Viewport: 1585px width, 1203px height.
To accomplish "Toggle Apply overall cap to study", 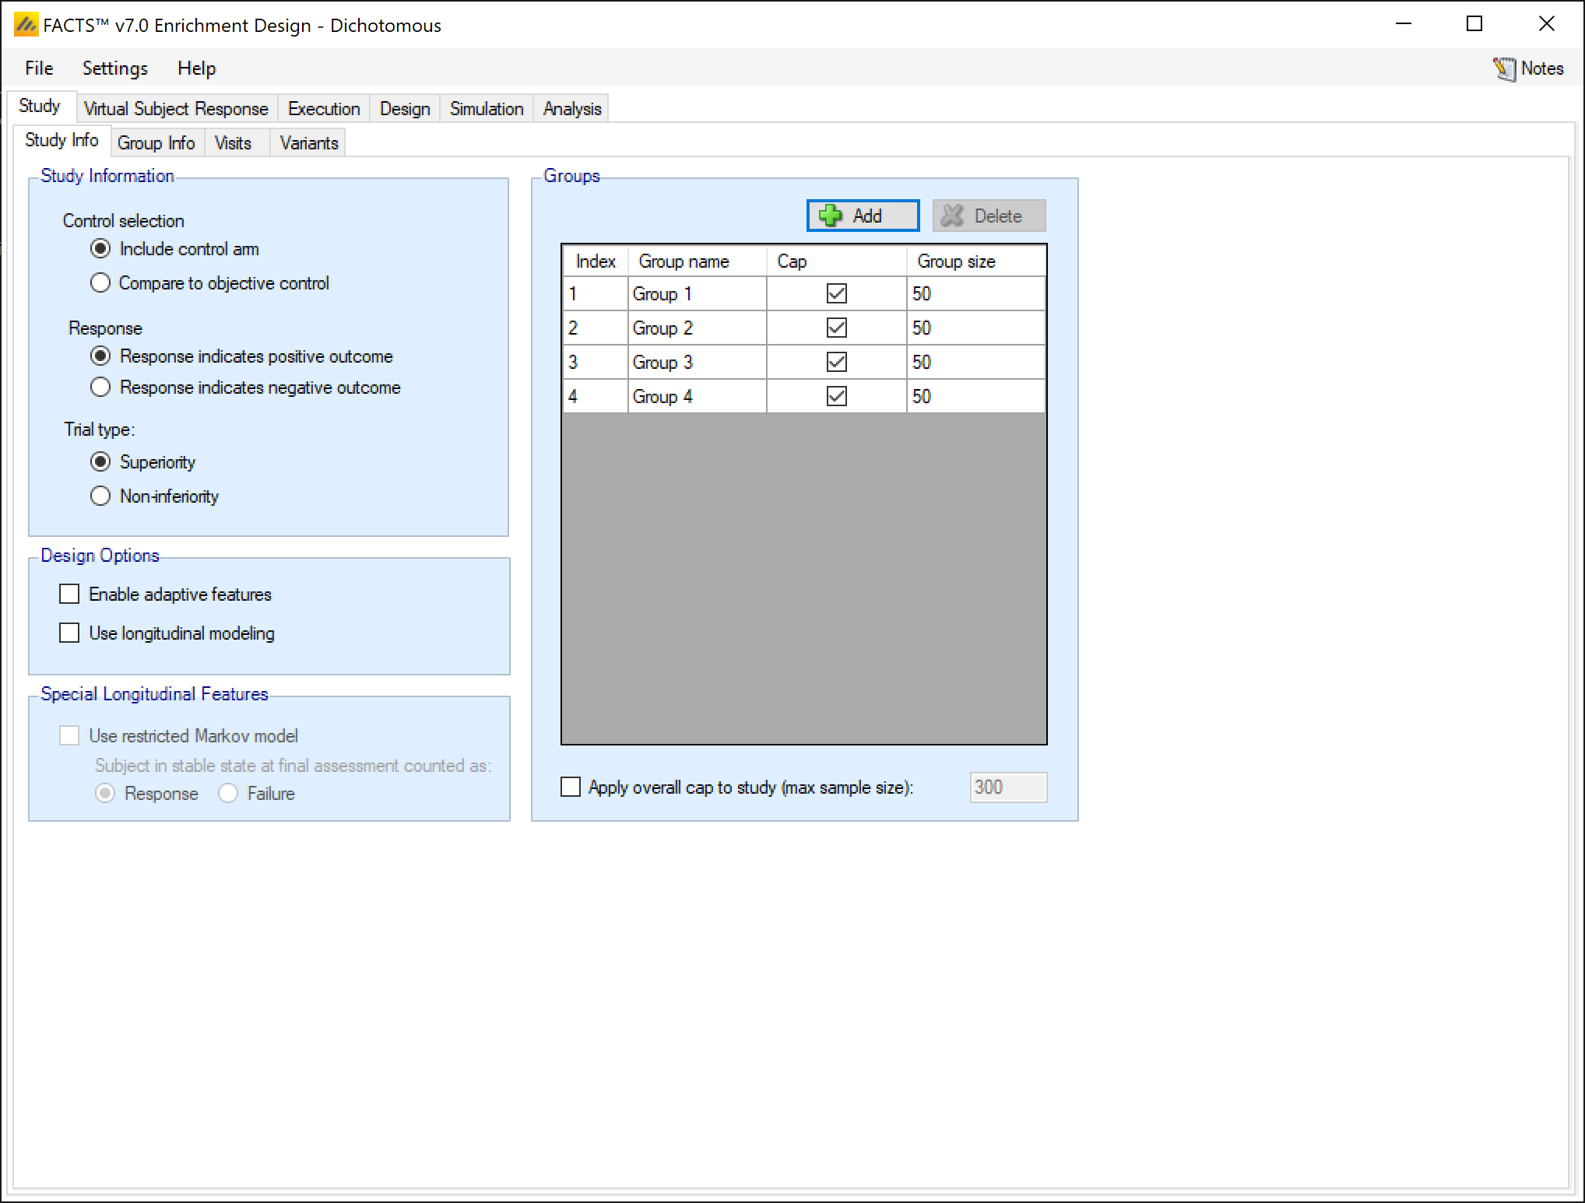I will coord(571,787).
